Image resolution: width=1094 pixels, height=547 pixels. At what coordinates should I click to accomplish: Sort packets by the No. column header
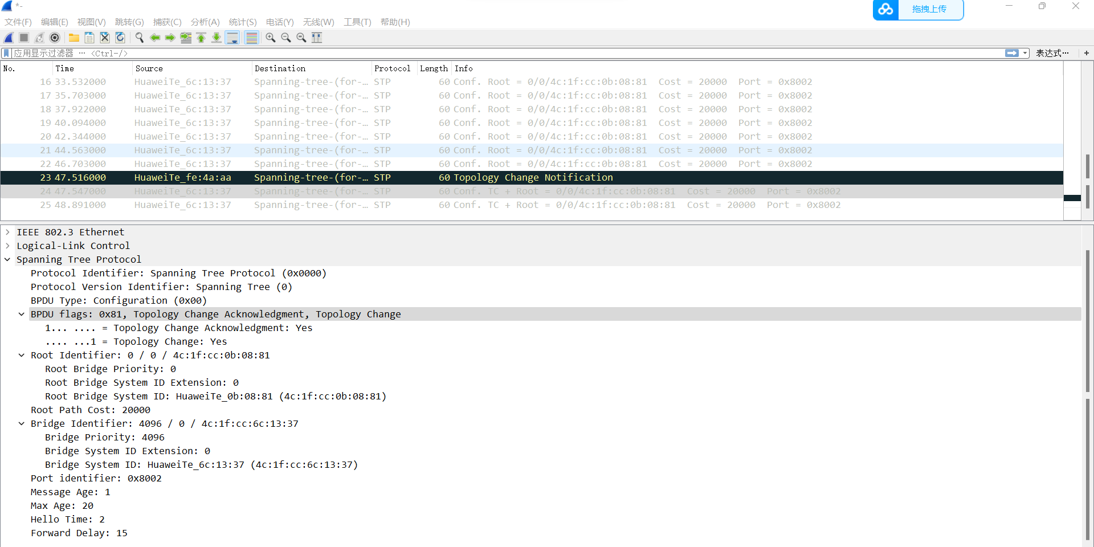pyautogui.click(x=26, y=68)
